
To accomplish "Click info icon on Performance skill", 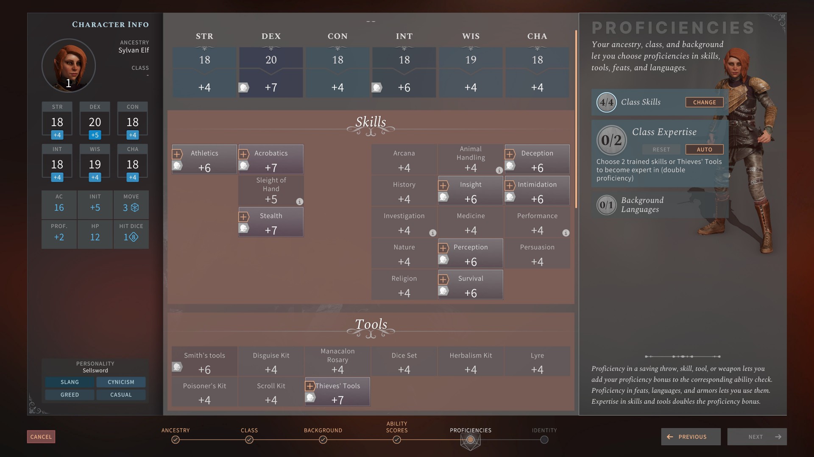I will tap(566, 233).
